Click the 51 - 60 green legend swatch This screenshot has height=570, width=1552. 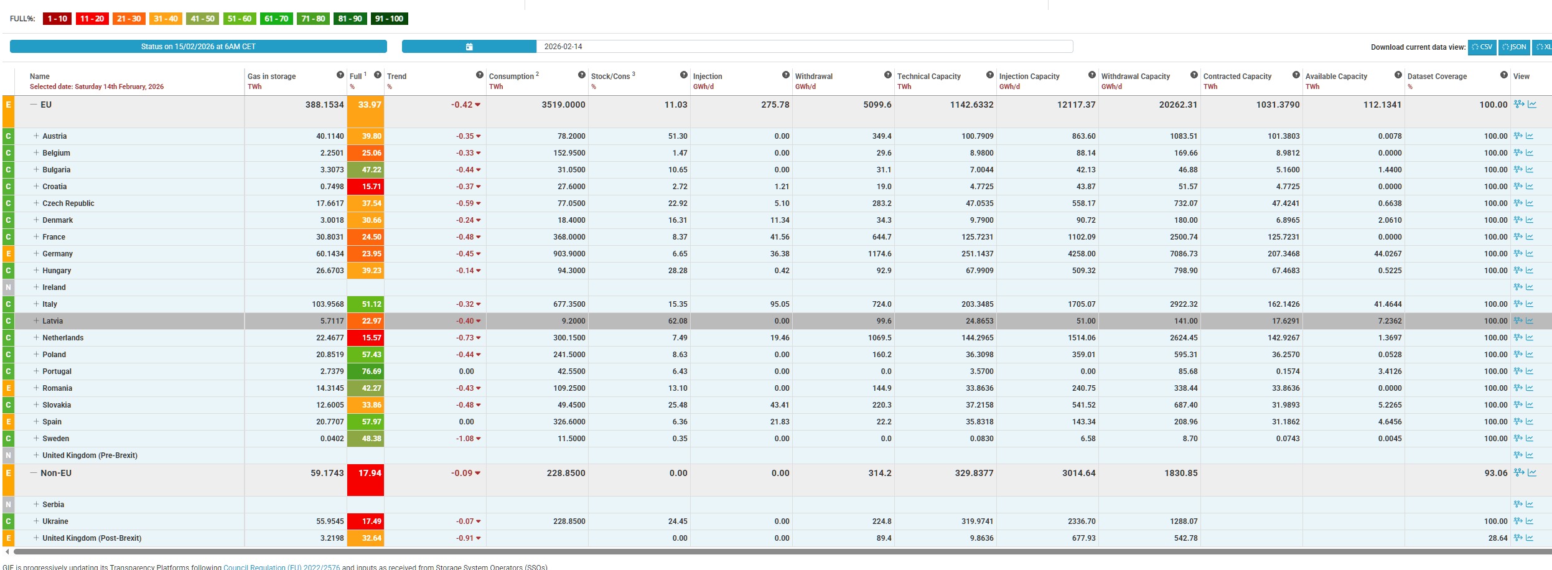click(x=240, y=19)
